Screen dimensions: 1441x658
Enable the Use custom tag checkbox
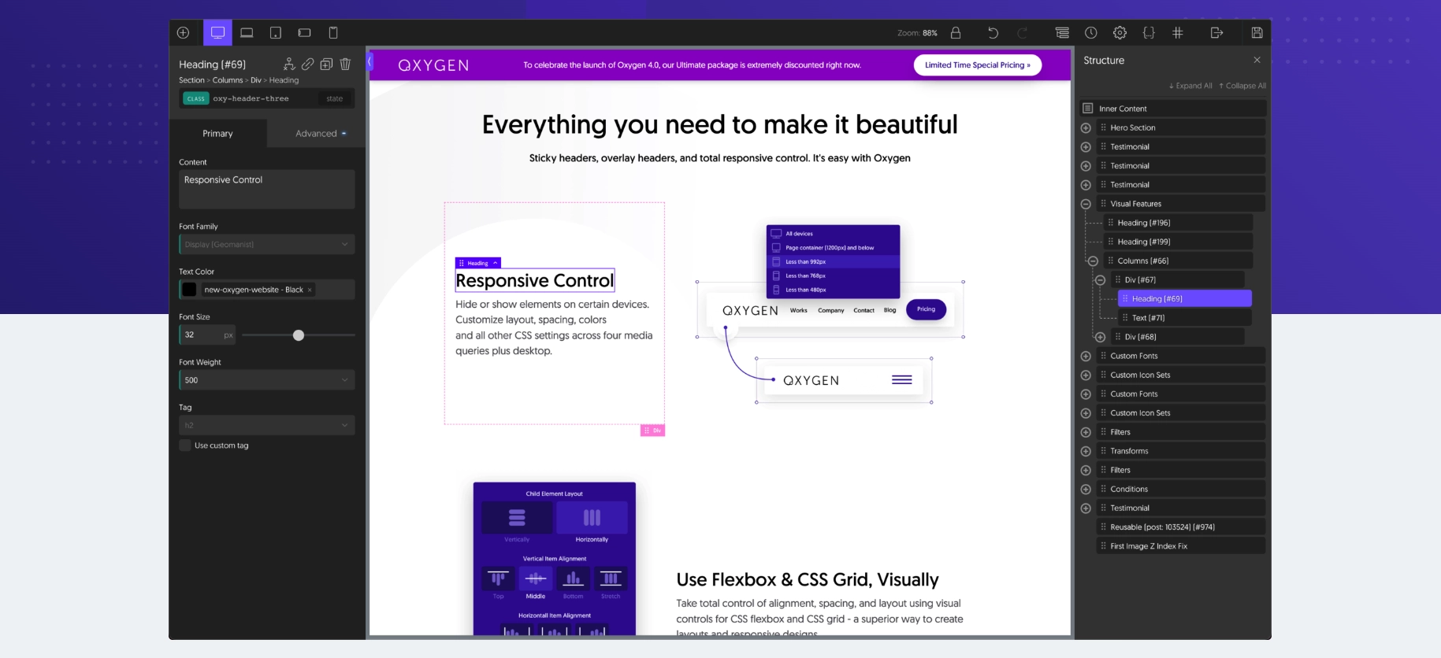pos(185,445)
